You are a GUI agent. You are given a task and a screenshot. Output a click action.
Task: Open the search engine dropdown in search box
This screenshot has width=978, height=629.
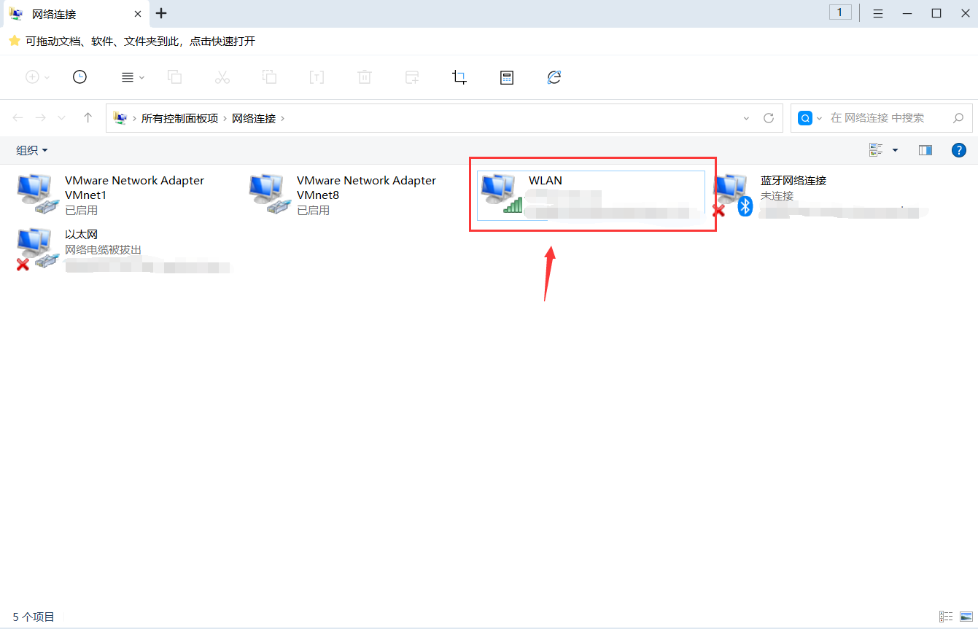[x=819, y=118]
